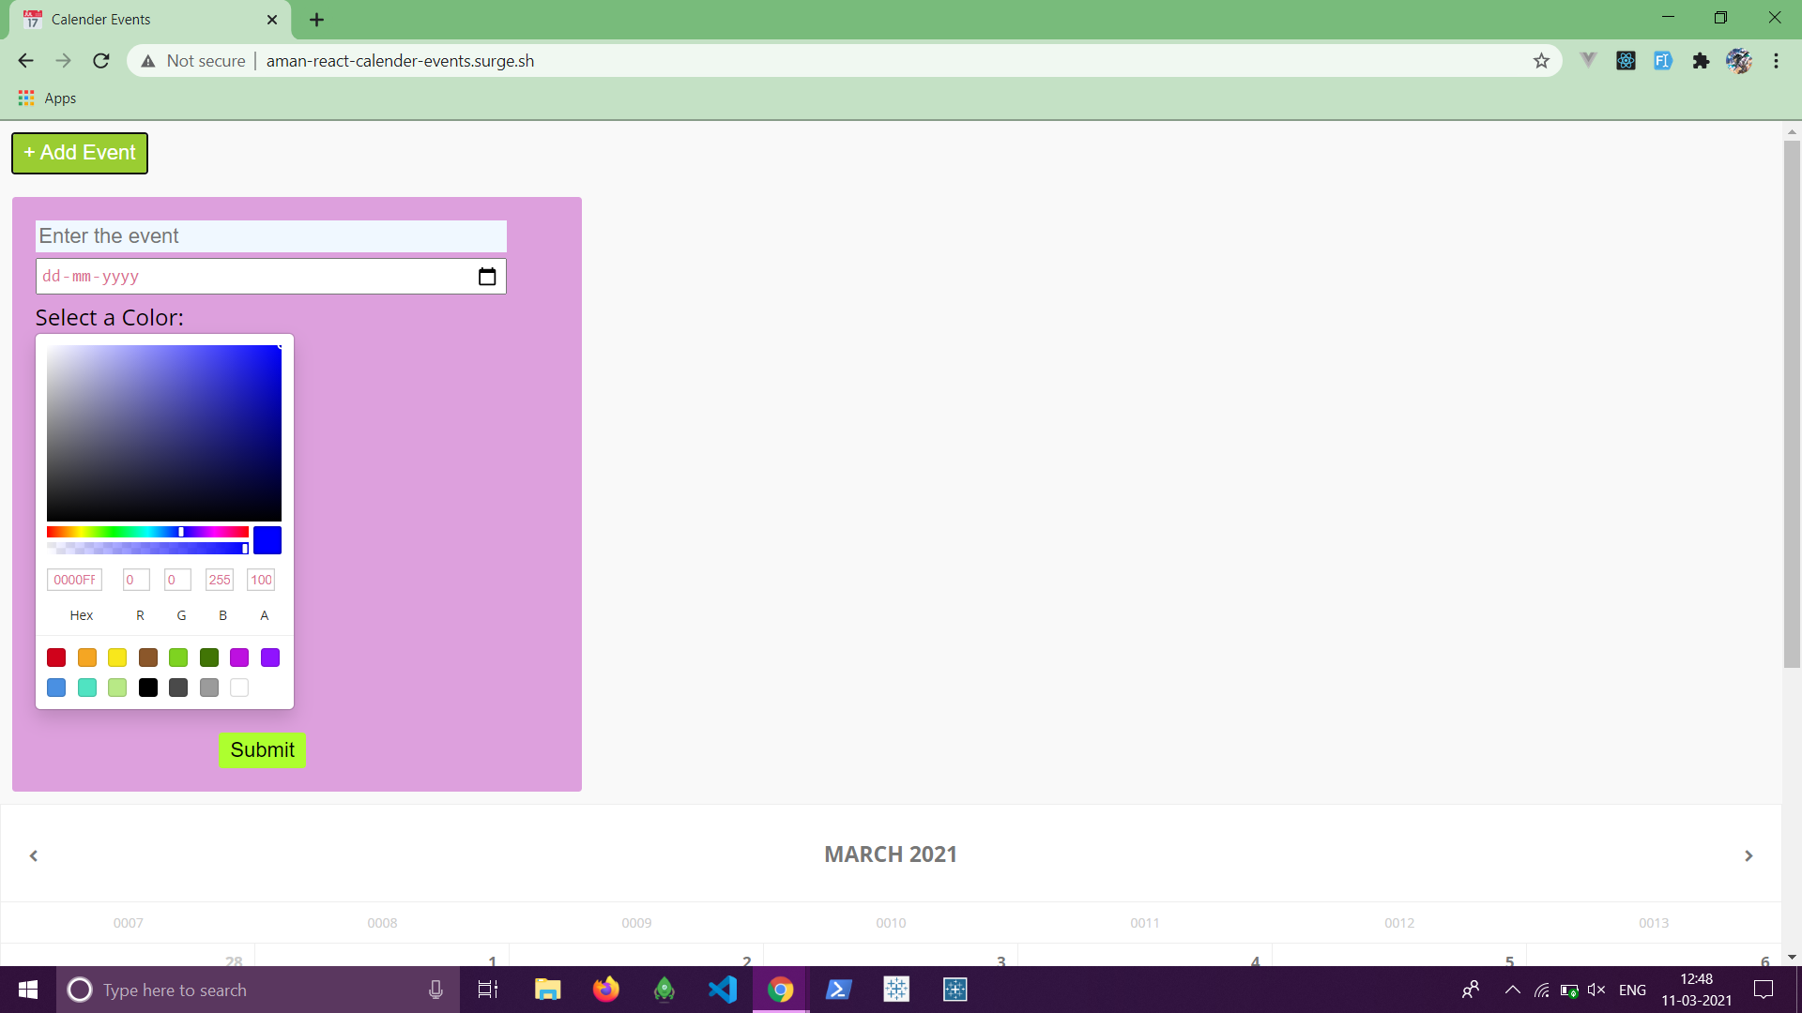Click the Hex color value field
The width and height of the screenshot is (1802, 1013).
74,580
